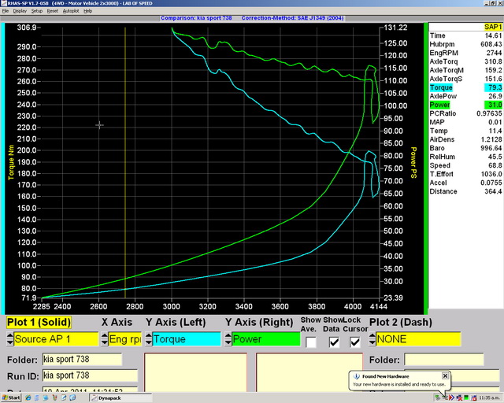The image size is (504, 403).
Task: Click the Found New Hardware balloon icon
Action: pos(355,375)
